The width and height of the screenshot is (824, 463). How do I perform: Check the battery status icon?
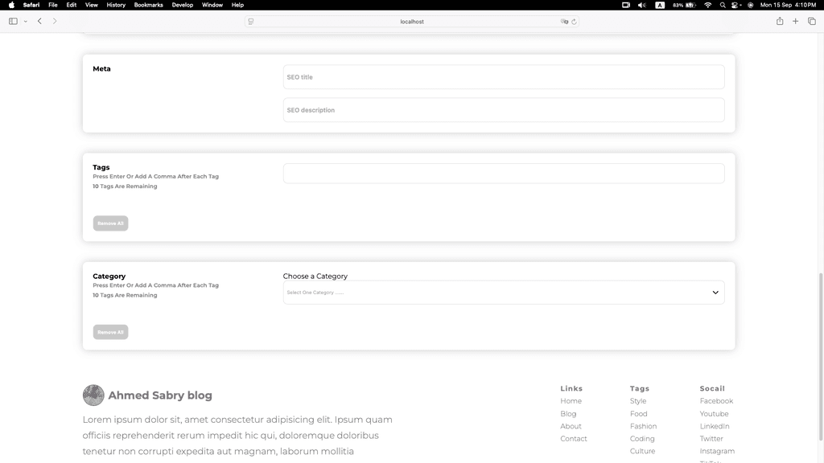coord(684,5)
